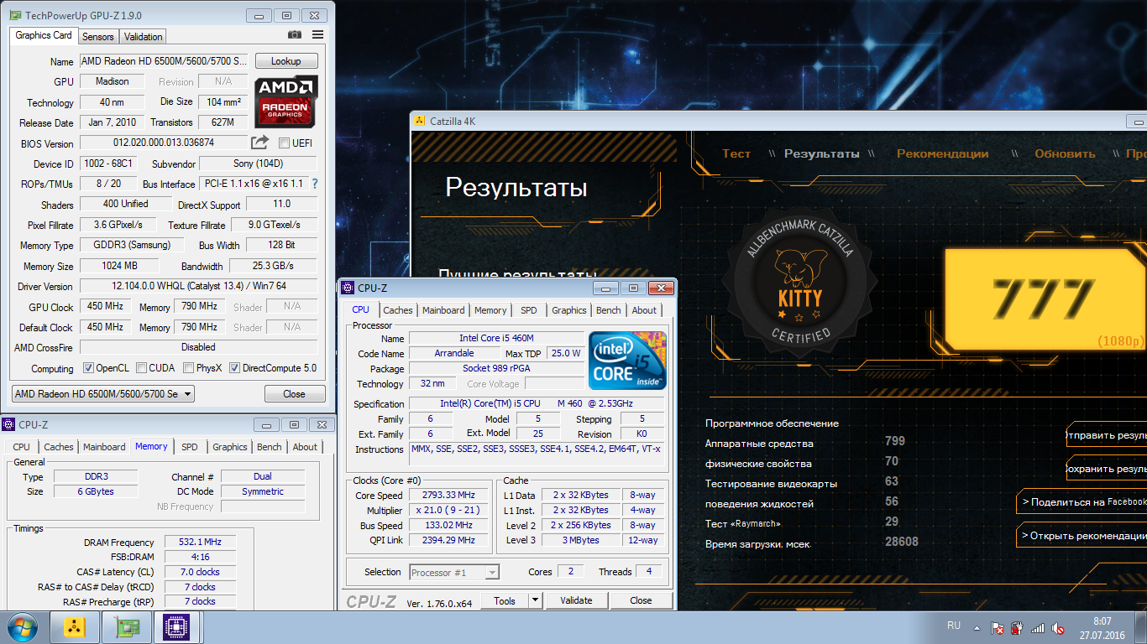Click the Catzilla 4K title bar icon
Screen dimensions: 1147x644
point(420,121)
